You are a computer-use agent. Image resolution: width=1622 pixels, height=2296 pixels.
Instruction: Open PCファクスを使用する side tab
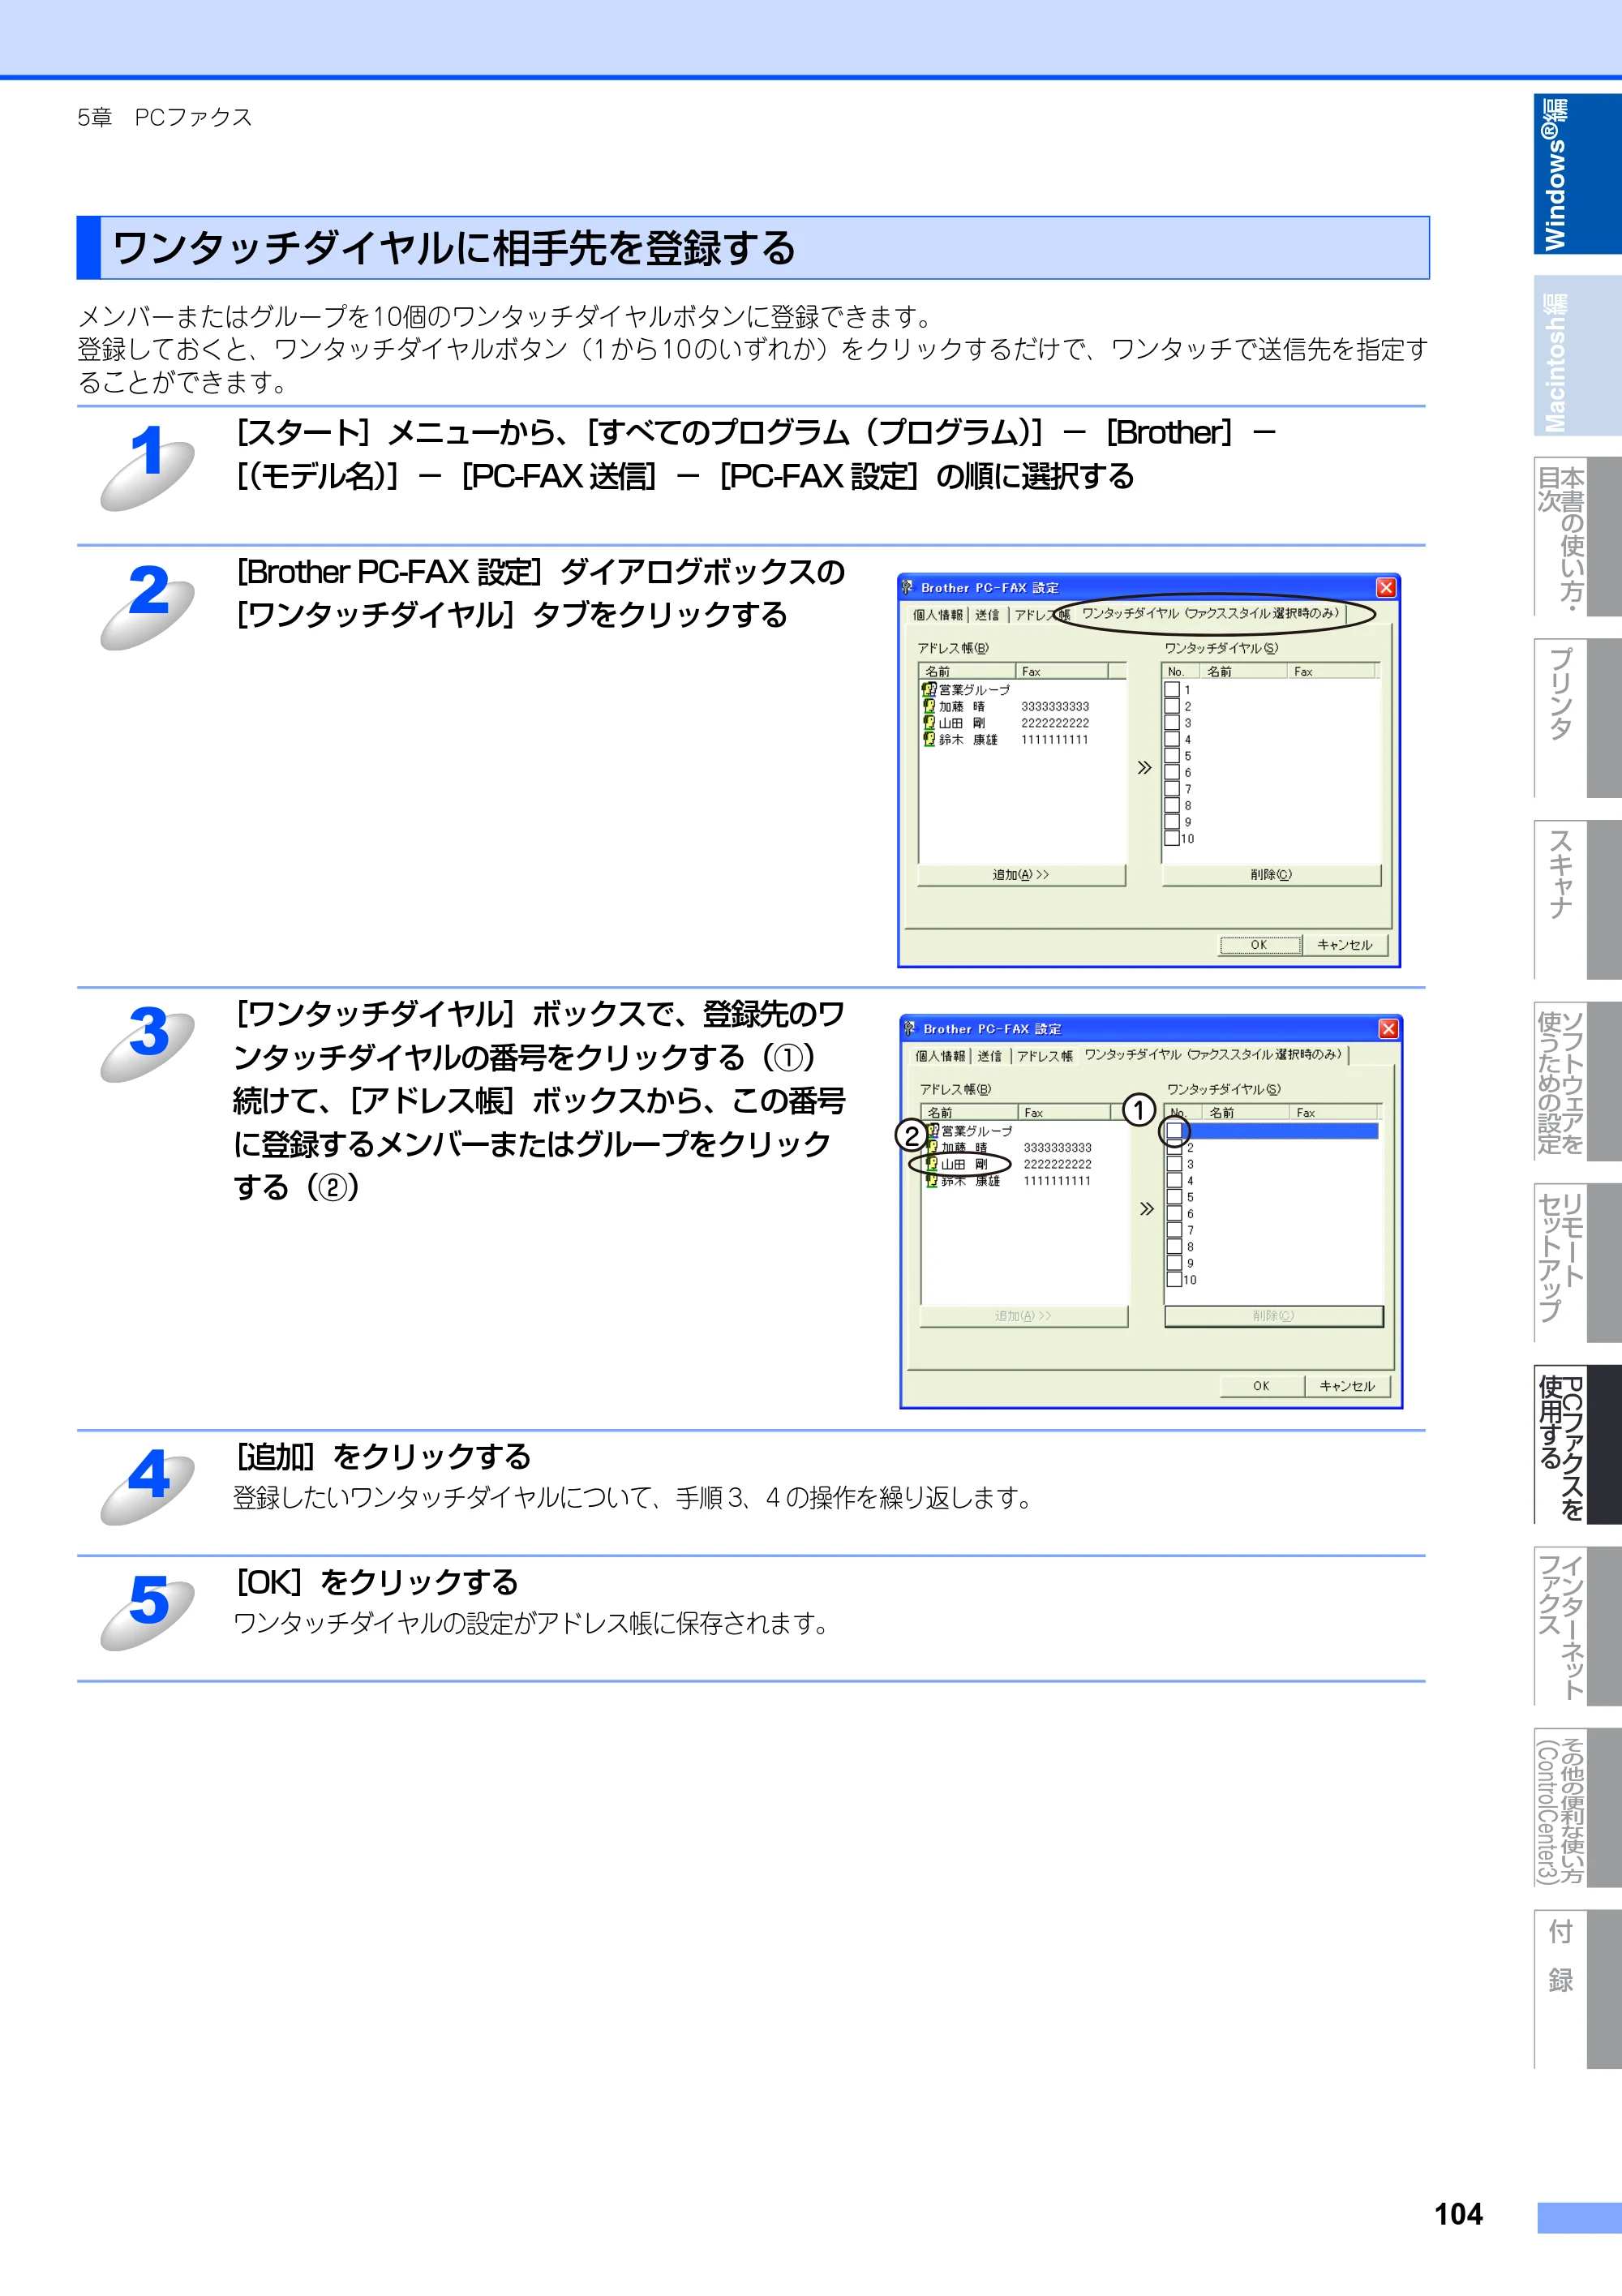[x=1577, y=1444]
